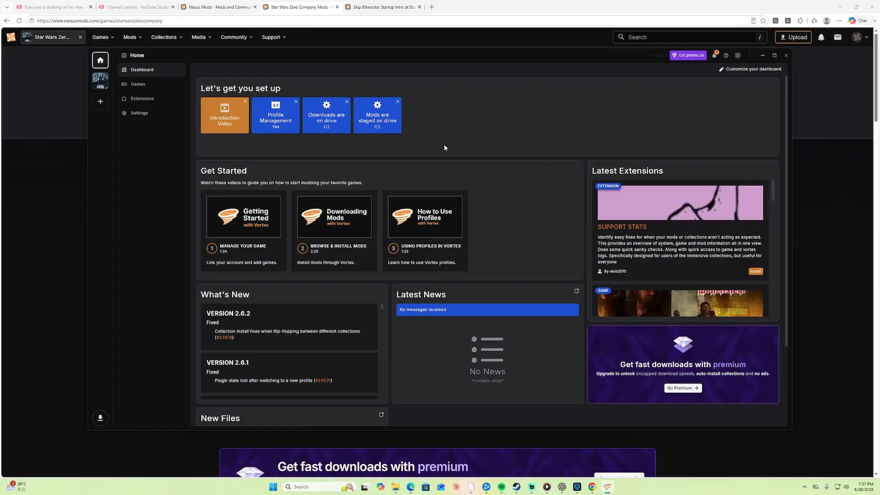Open Vortex notifications bell with badge
Viewport: 880px width, 495px height.
pyautogui.click(x=714, y=55)
